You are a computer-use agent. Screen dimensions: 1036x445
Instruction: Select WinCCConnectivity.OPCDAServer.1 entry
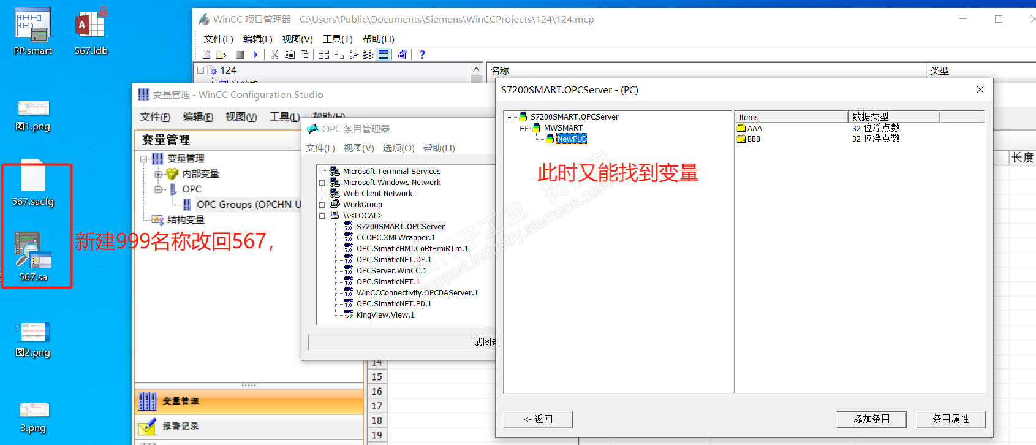click(x=417, y=293)
